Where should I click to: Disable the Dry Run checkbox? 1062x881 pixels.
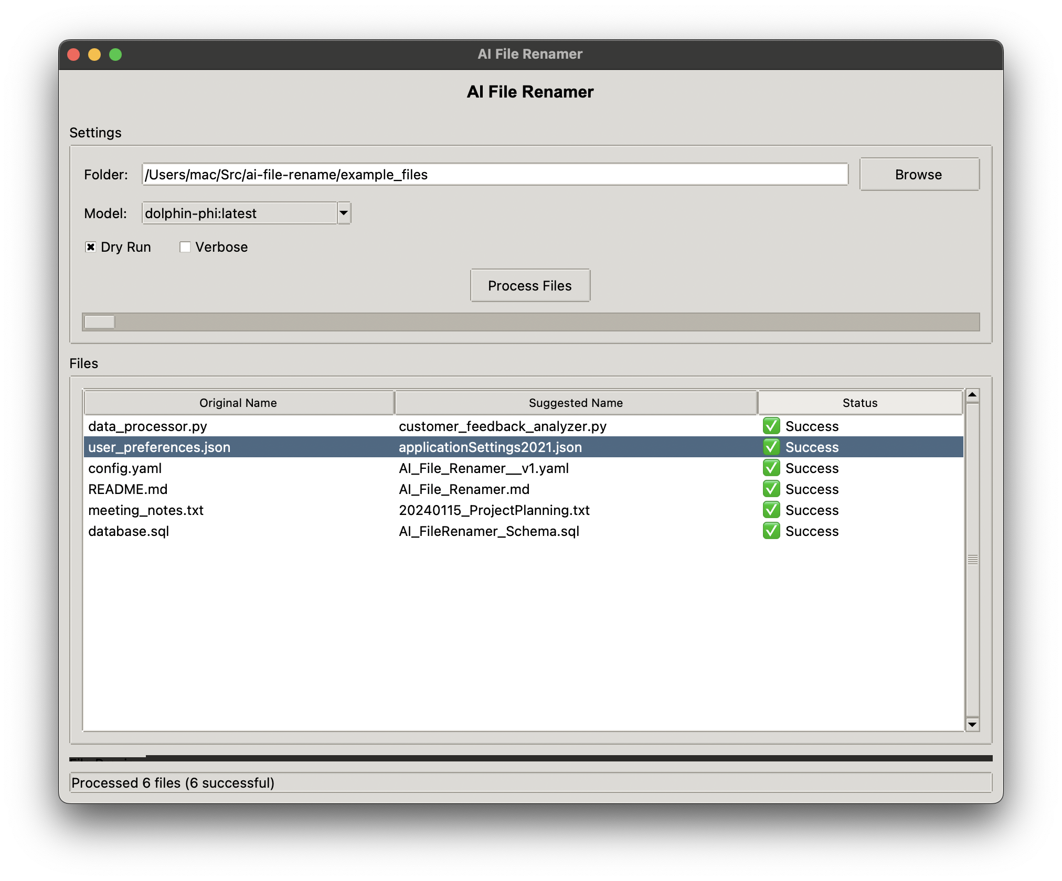tap(91, 246)
